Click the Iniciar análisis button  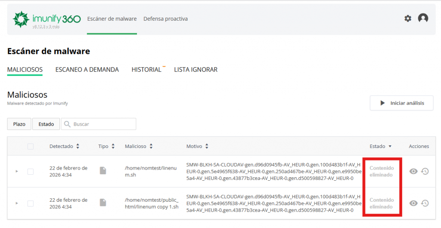[401, 103]
